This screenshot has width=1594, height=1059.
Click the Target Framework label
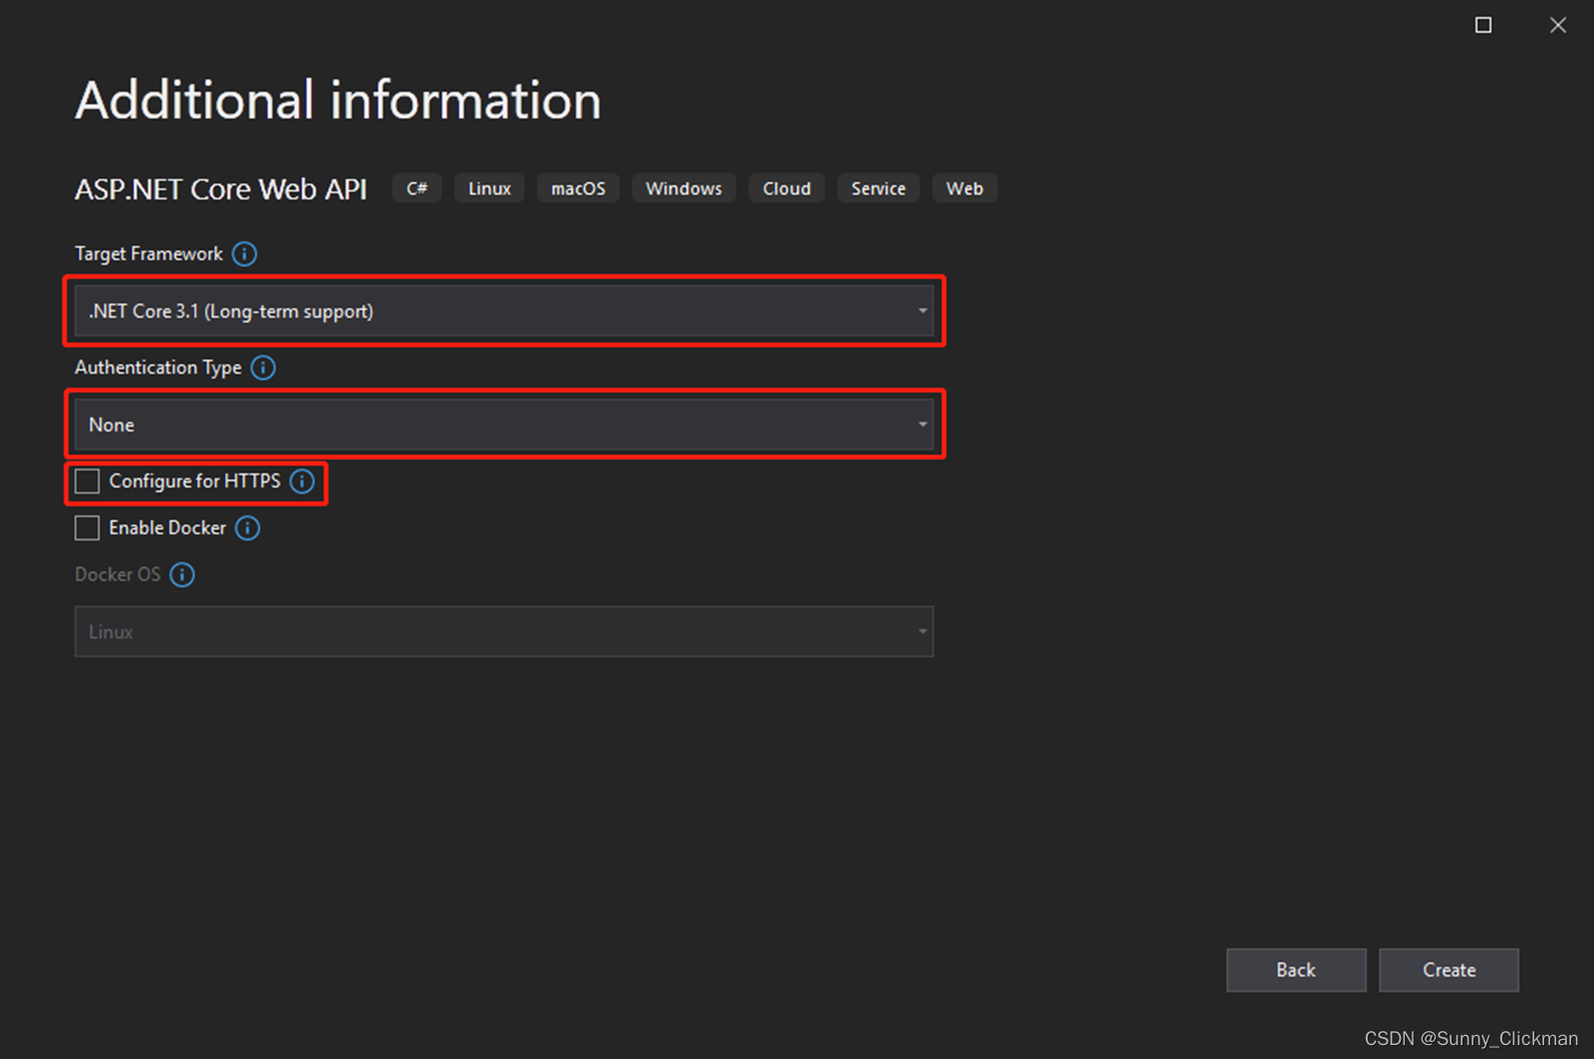click(148, 254)
